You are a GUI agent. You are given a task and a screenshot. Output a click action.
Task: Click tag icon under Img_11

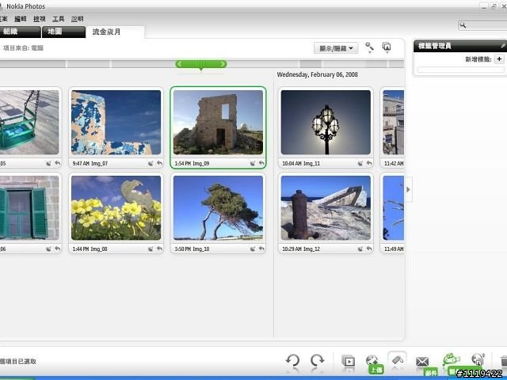tap(360, 163)
